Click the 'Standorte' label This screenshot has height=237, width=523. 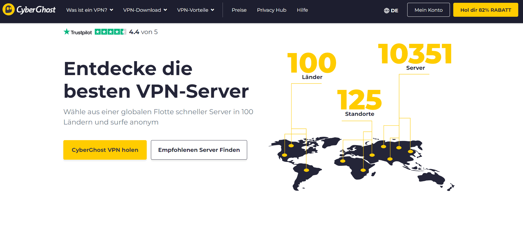tap(360, 114)
